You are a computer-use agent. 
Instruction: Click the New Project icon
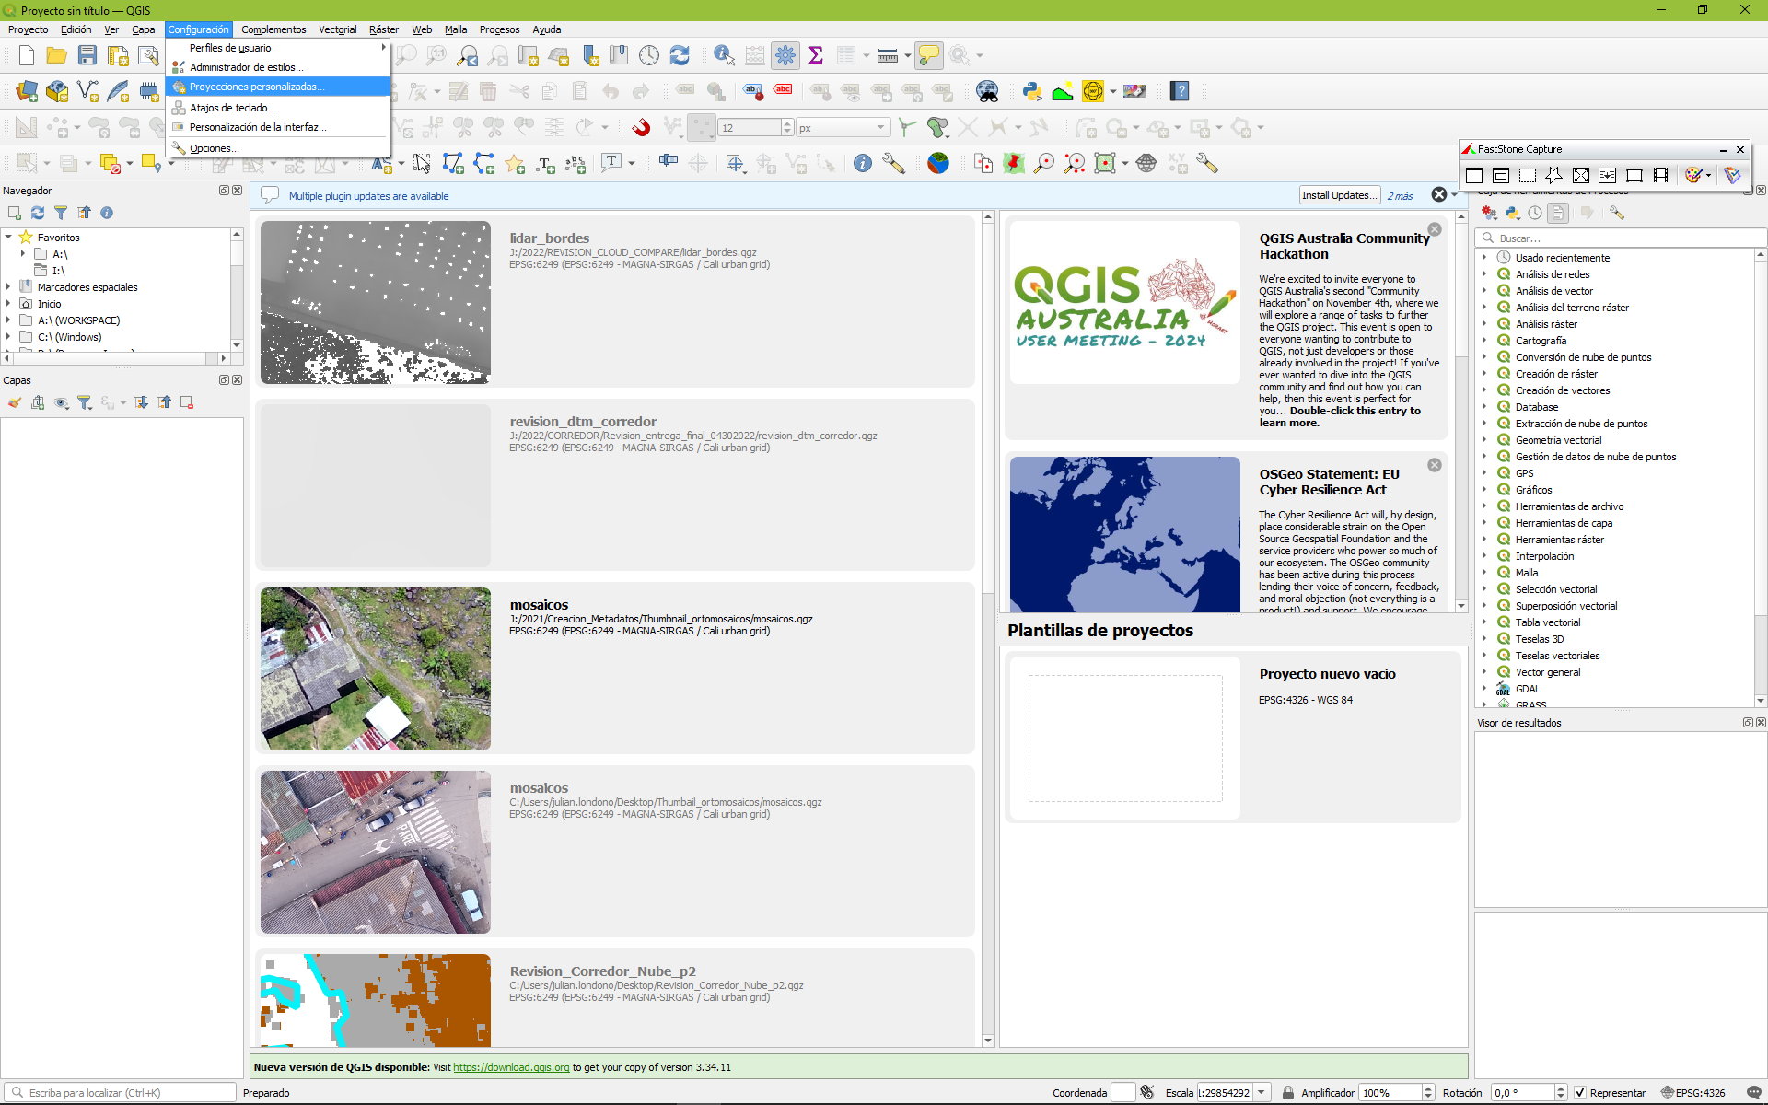26,56
